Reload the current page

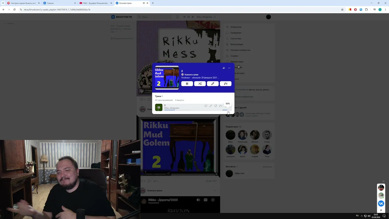(x=14, y=9)
